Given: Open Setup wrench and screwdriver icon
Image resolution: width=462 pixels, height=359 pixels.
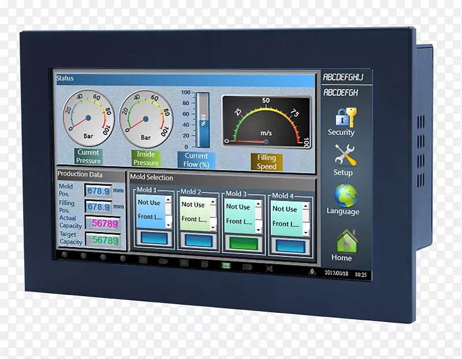Looking at the screenshot, I should pyautogui.click(x=345, y=155).
